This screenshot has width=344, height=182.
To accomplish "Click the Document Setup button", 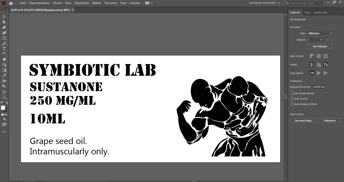I will point(303,121).
